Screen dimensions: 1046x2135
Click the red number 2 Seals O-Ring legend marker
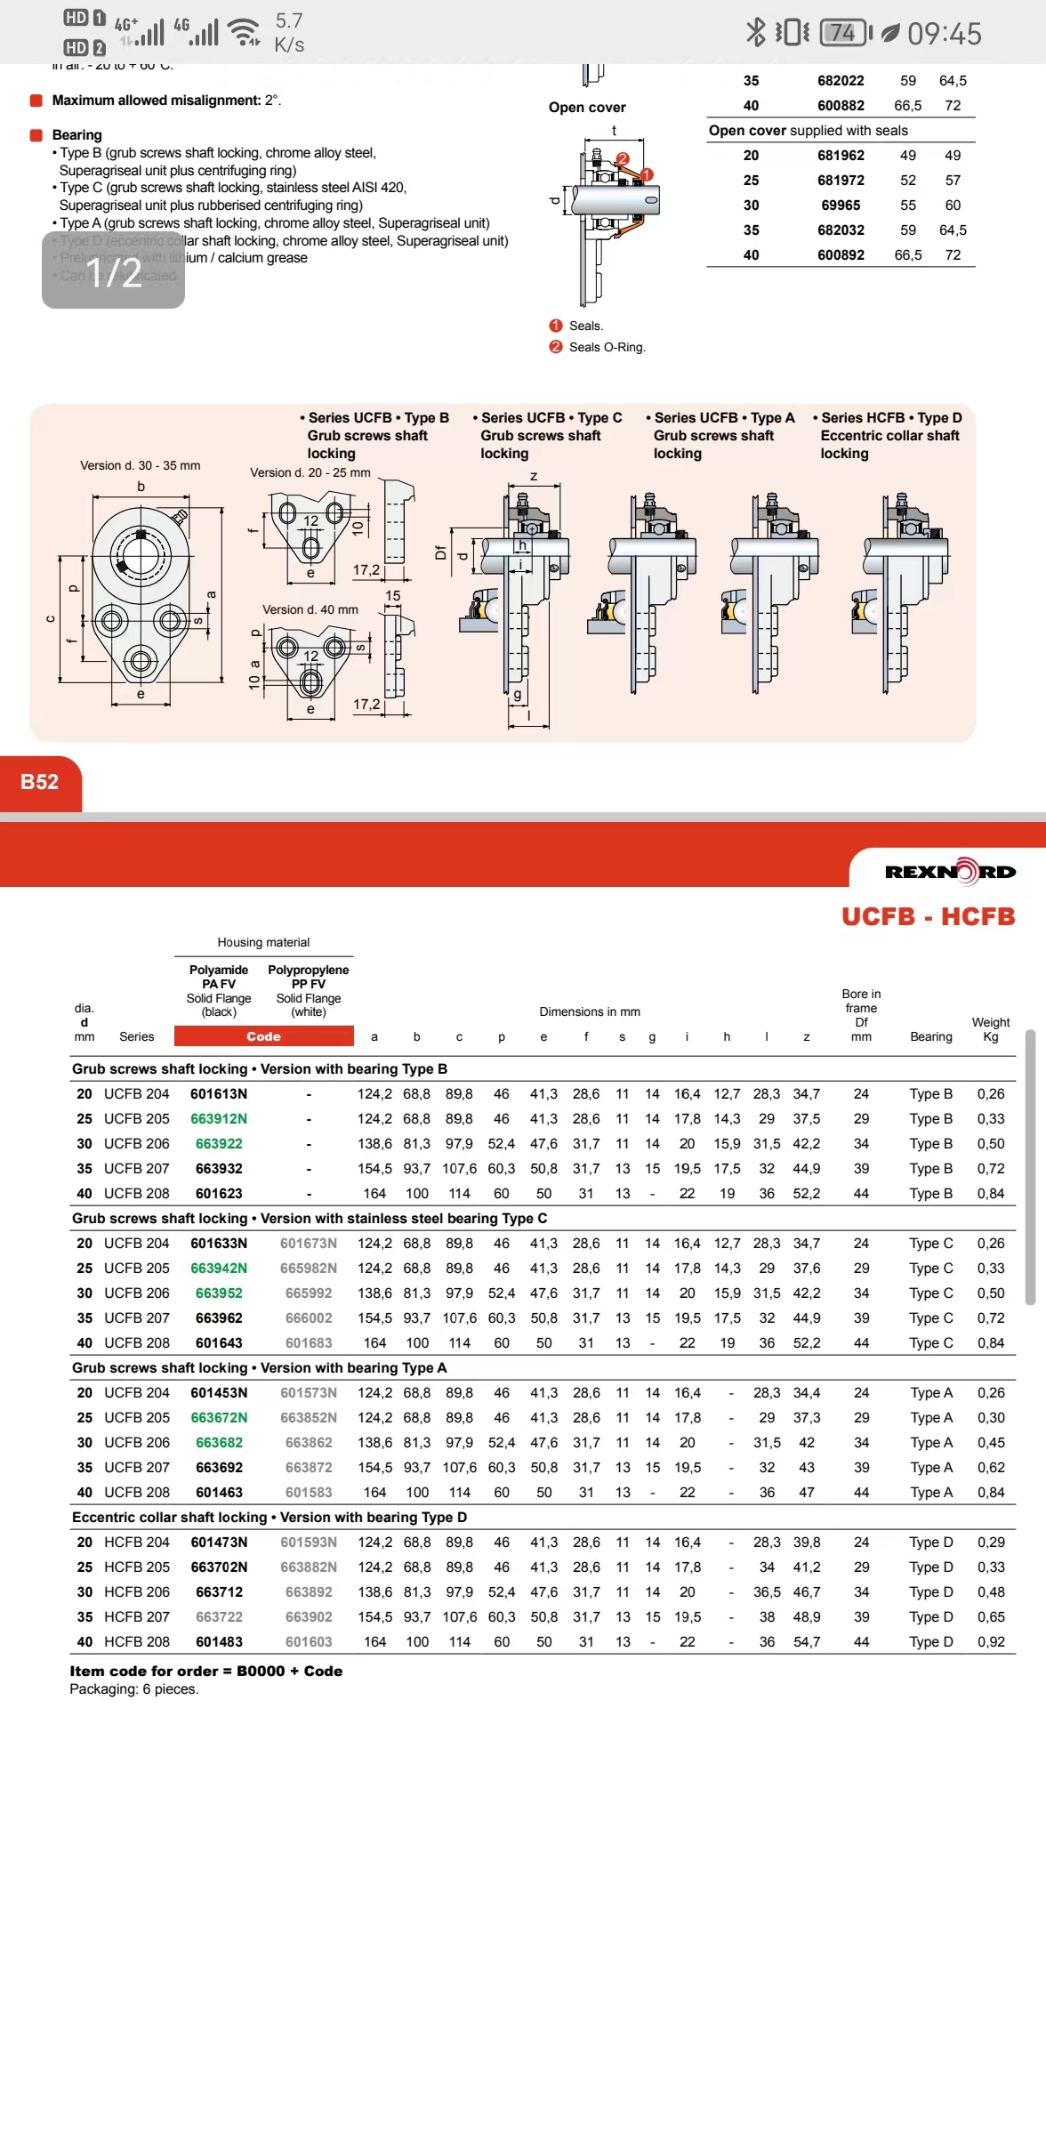tap(556, 347)
